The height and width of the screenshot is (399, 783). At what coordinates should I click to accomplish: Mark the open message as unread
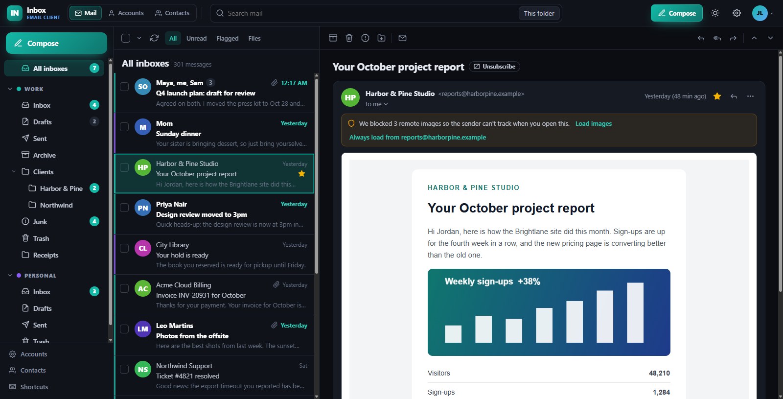(402, 38)
